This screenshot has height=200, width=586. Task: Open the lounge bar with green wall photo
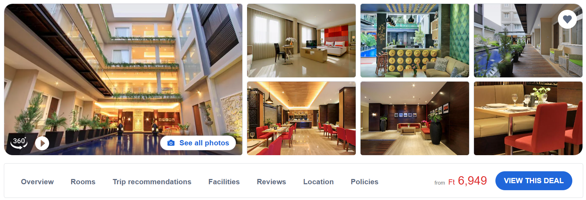click(415, 41)
